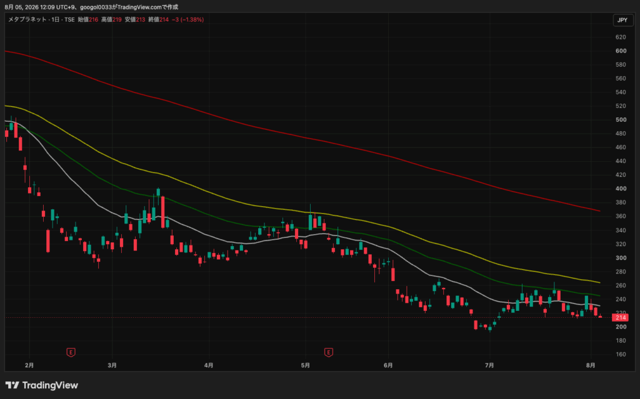640x399 pixels.
Task: Click the 360 price axis label
Action: click(621, 216)
